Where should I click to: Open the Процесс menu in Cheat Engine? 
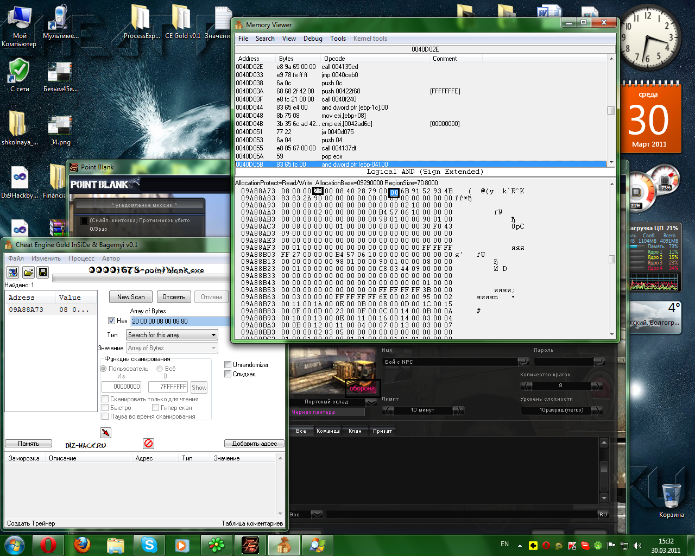click(81, 258)
